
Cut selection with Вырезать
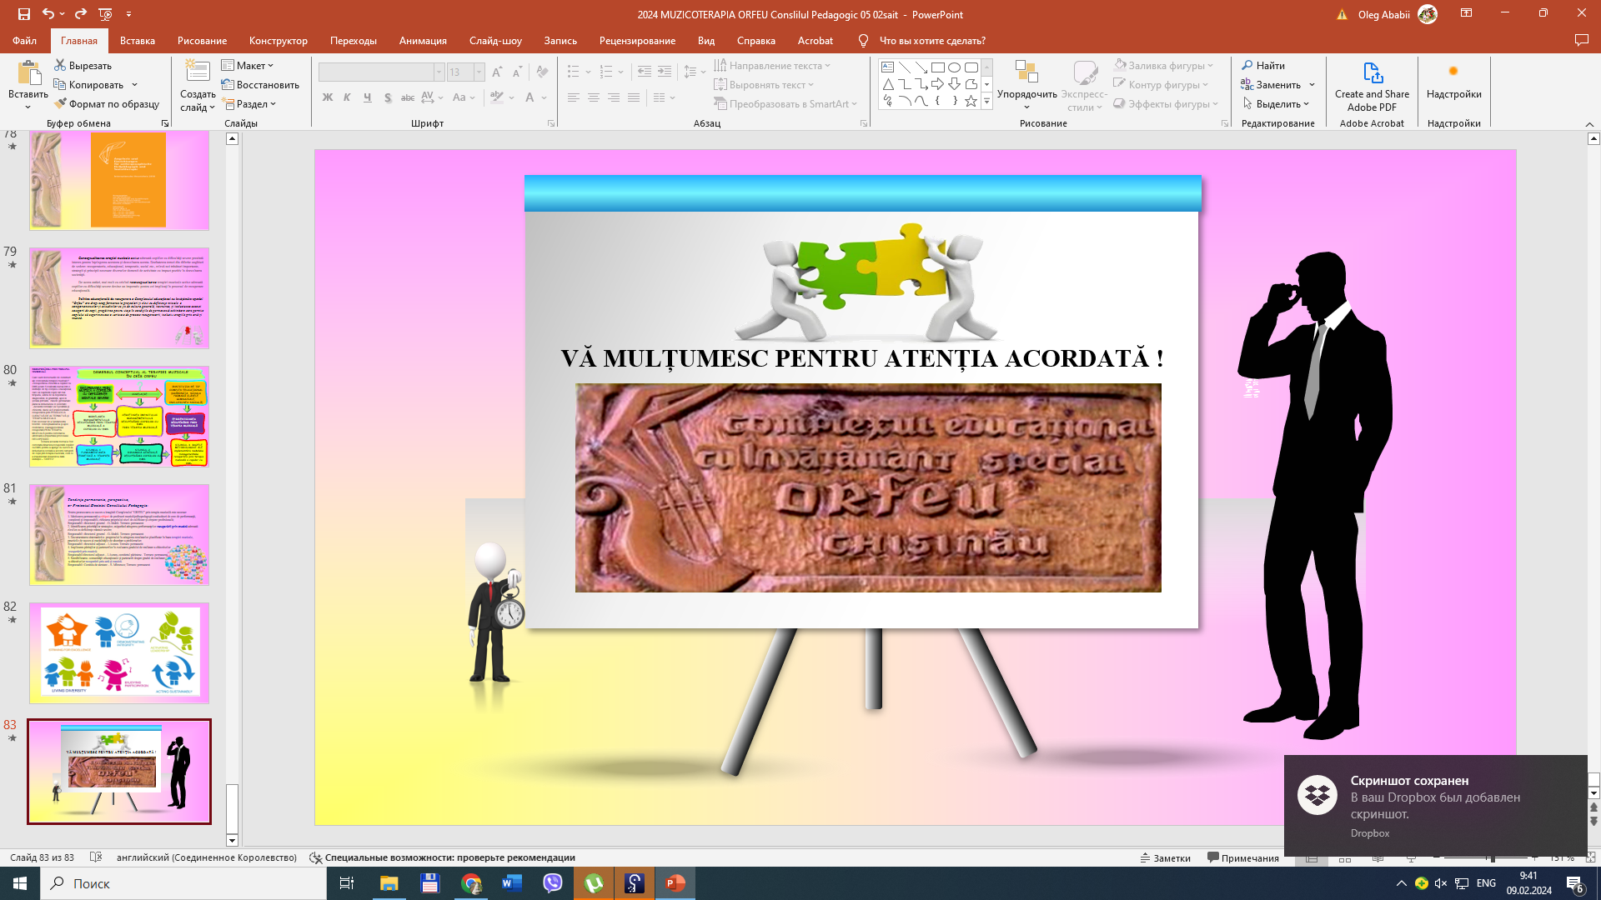83,65
